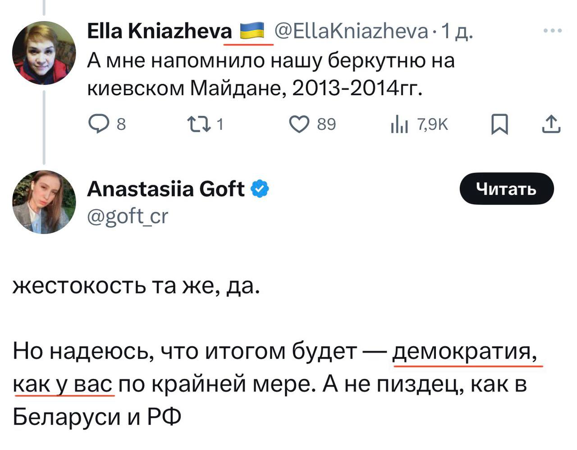Like Ella's tweet with the heart icon

(299, 124)
